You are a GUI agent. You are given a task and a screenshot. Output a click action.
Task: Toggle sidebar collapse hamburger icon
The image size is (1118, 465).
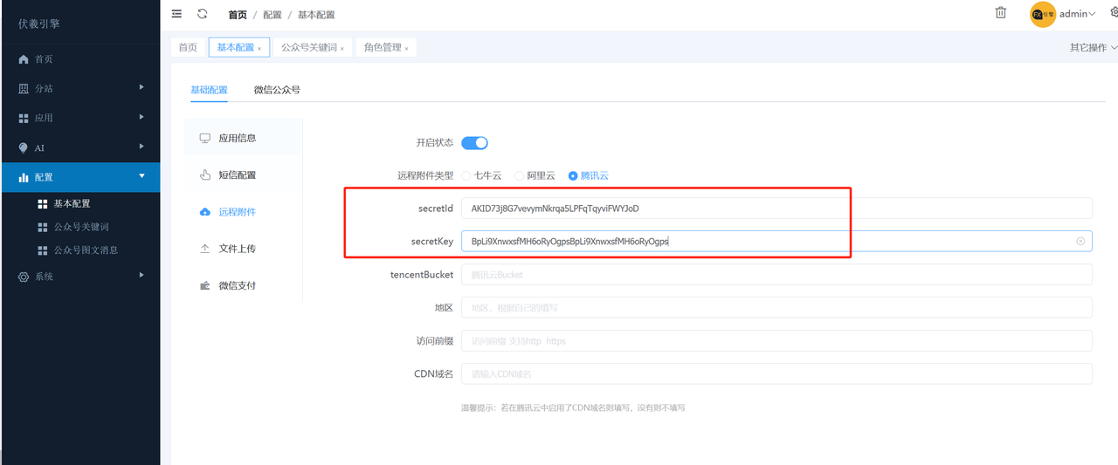click(x=177, y=14)
